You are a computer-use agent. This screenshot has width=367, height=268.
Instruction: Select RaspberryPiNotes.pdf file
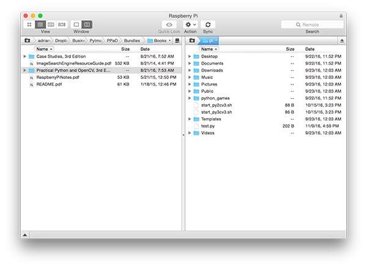coord(102,77)
